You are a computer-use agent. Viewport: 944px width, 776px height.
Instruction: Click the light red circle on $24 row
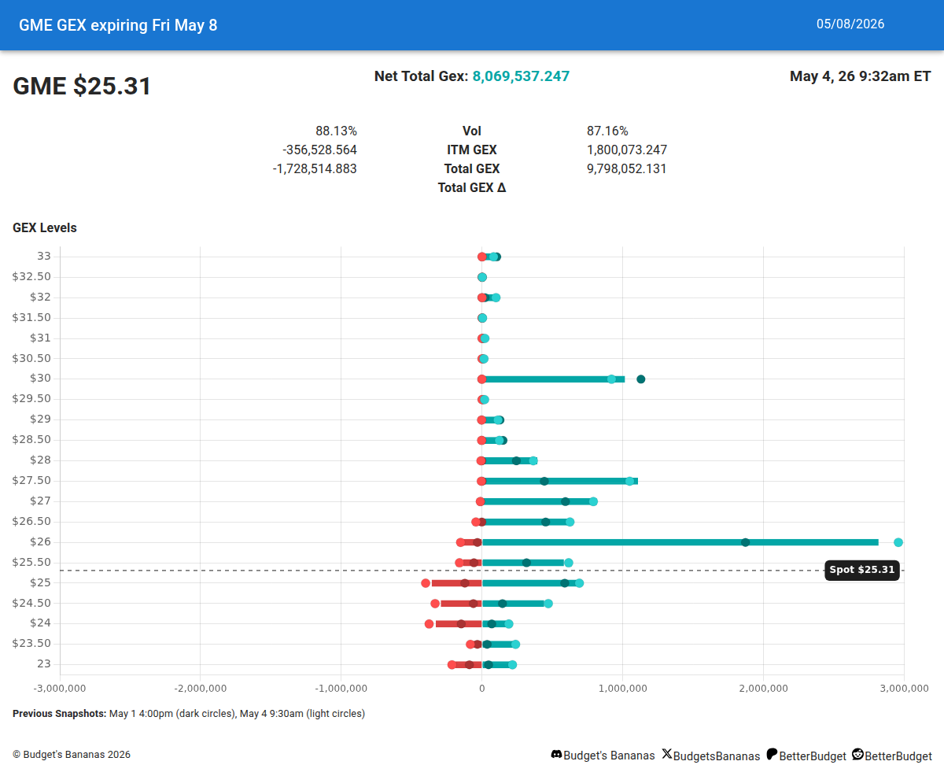pyautogui.click(x=429, y=624)
